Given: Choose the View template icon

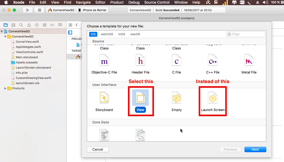Looking at the screenshot, I should click(x=140, y=98).
